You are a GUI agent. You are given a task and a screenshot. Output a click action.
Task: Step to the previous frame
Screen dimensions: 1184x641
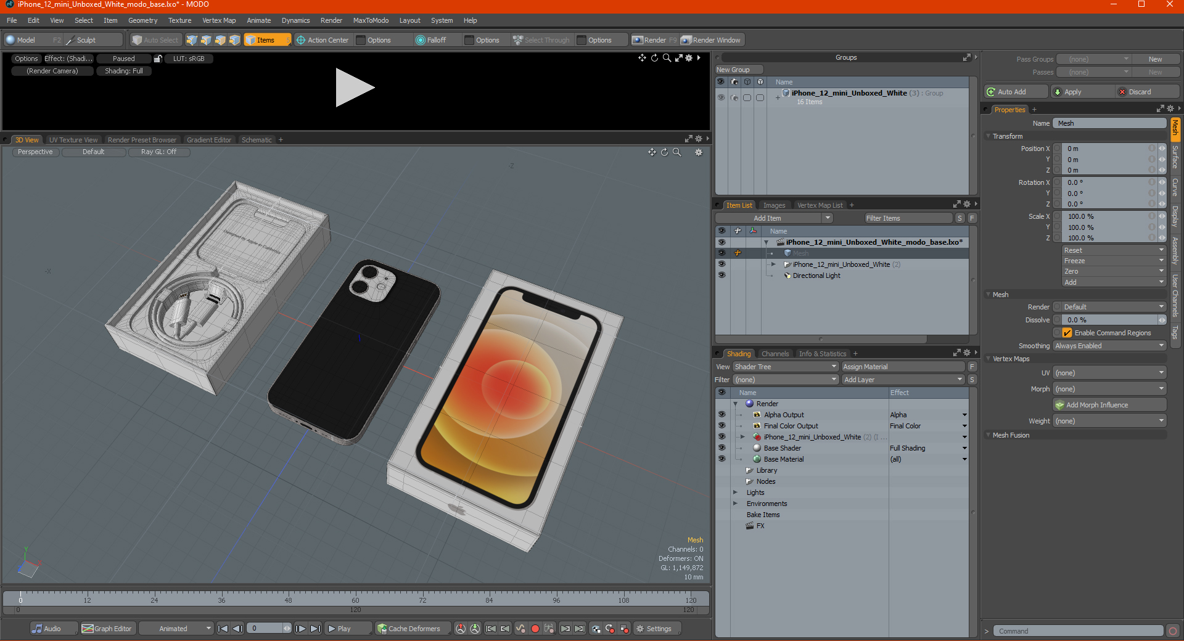[x=237, y=629]
